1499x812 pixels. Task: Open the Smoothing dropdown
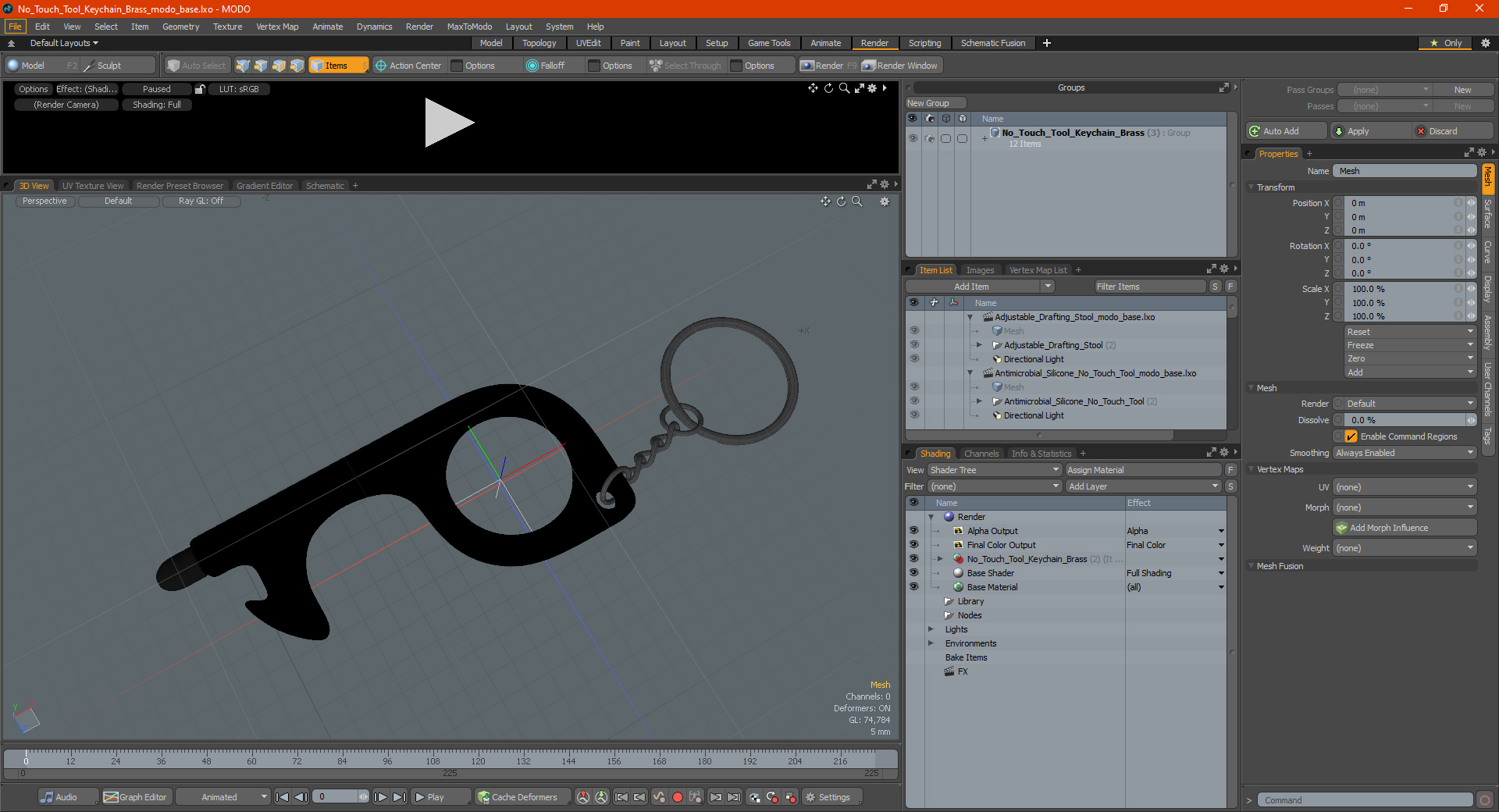coord(1405,453)
